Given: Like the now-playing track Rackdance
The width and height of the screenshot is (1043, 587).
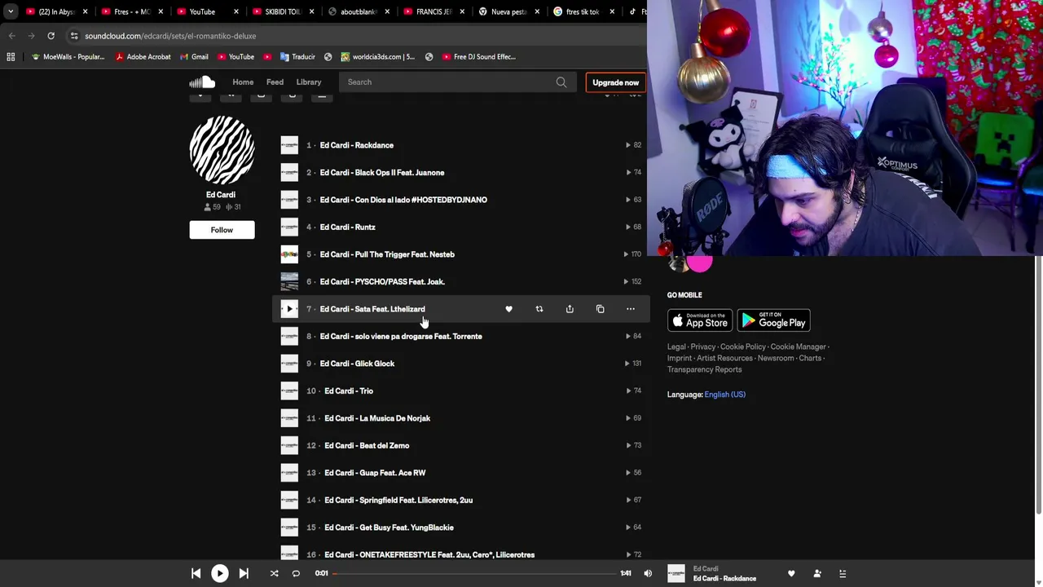Looking at the screenshot, I should pyautogui.click(x=791, y=573).
